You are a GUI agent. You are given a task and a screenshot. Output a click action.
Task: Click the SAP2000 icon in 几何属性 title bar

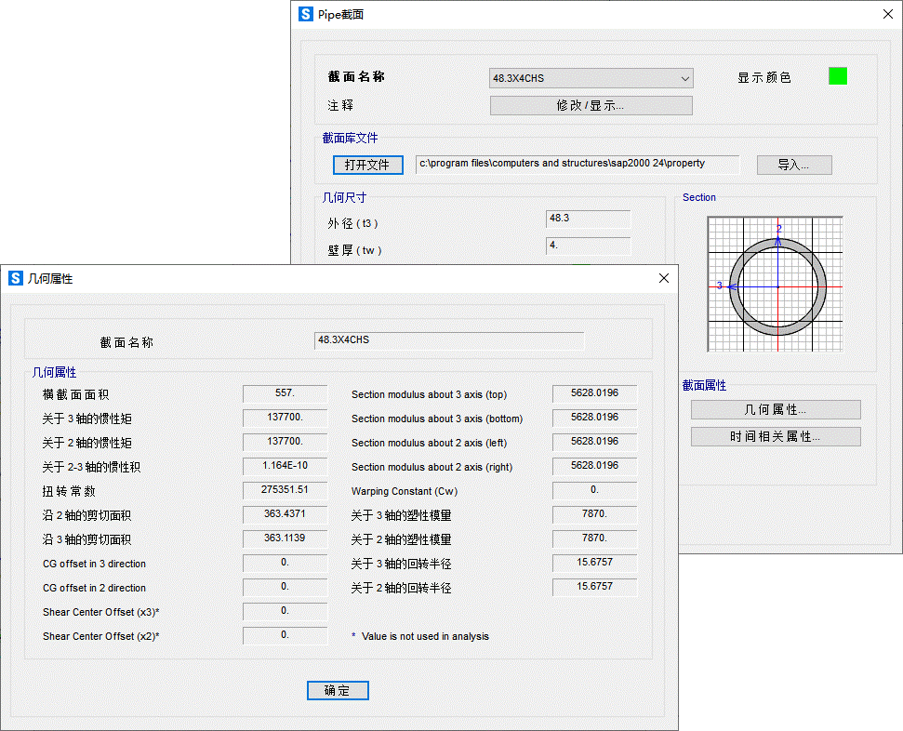[16, 278]
